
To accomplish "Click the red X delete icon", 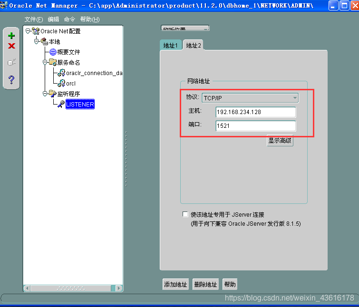I will (x=11, y=46).
